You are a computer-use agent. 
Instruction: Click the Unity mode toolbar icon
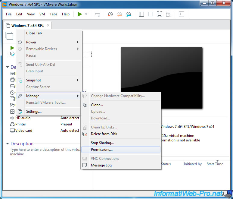pyautogui.click(x=169, y=14)
